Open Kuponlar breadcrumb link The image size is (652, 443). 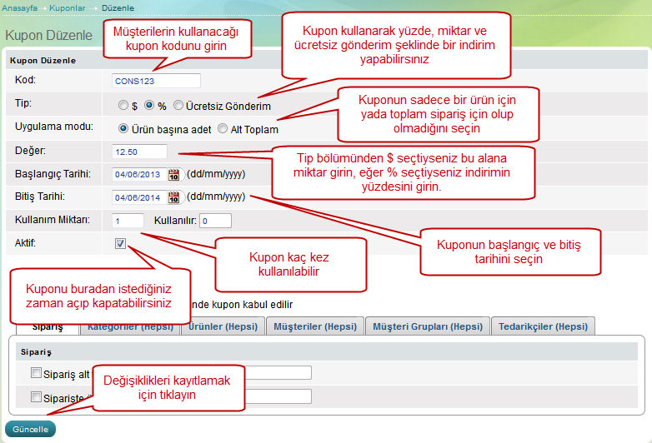[x=68, y=7]
